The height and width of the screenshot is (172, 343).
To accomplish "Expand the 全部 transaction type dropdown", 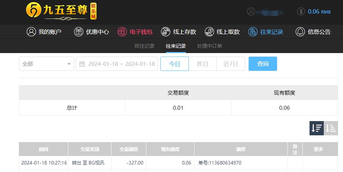I will (46, 64).
